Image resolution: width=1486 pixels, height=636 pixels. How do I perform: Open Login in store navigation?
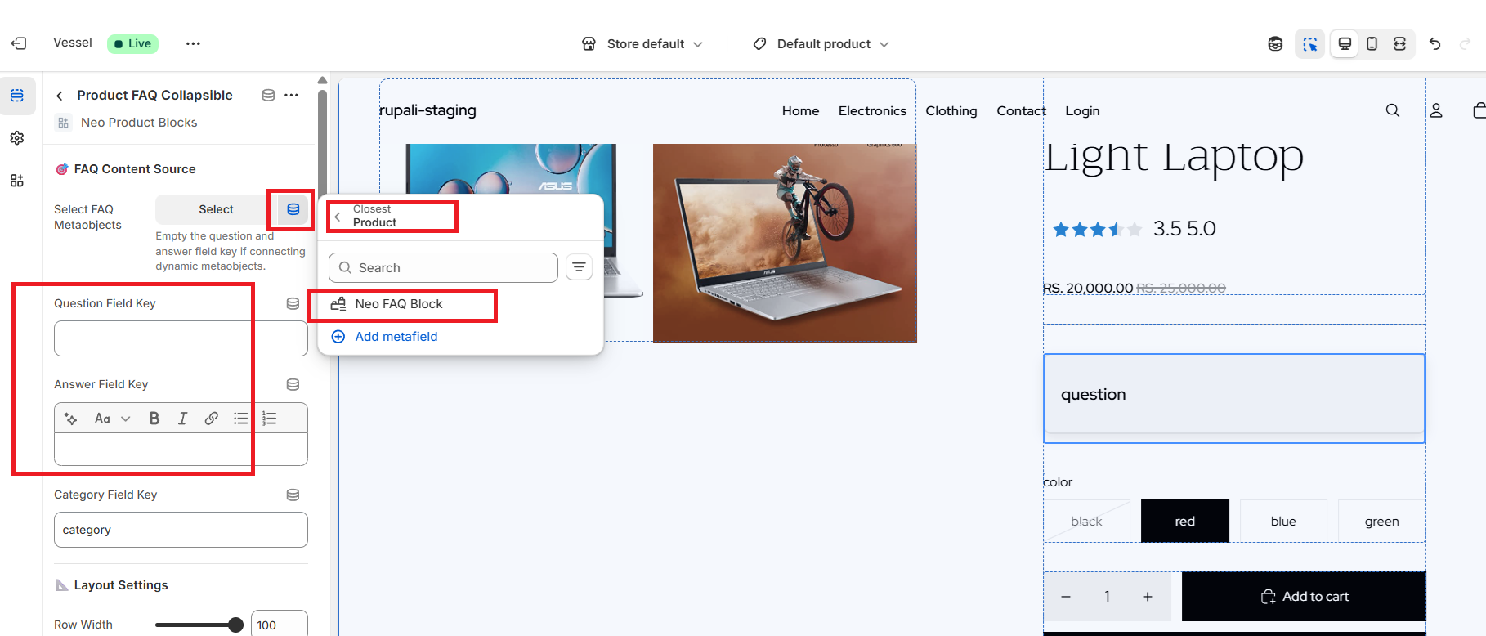(x=1082, y=110)
